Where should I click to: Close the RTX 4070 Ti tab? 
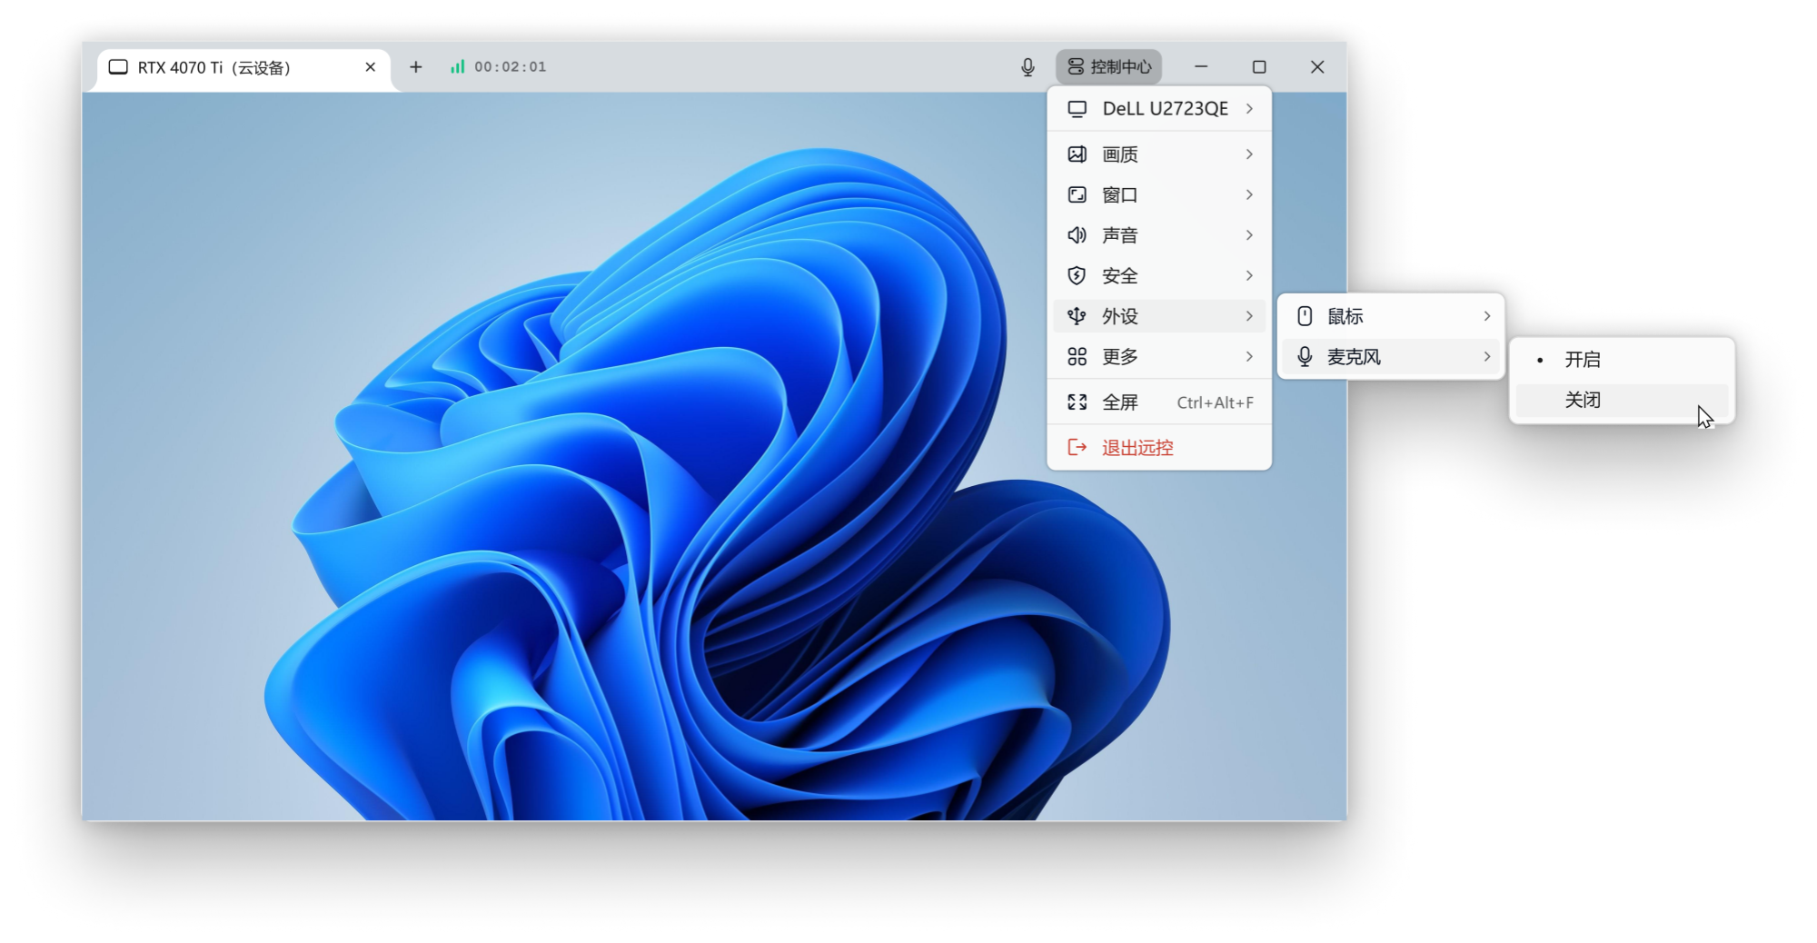(x=371, y=67)
